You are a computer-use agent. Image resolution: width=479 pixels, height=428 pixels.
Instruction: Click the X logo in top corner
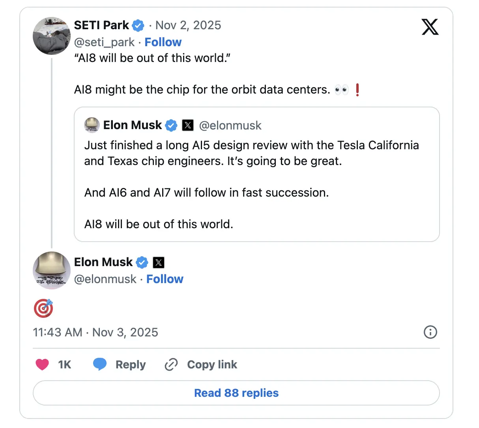[x=430, y=27]
